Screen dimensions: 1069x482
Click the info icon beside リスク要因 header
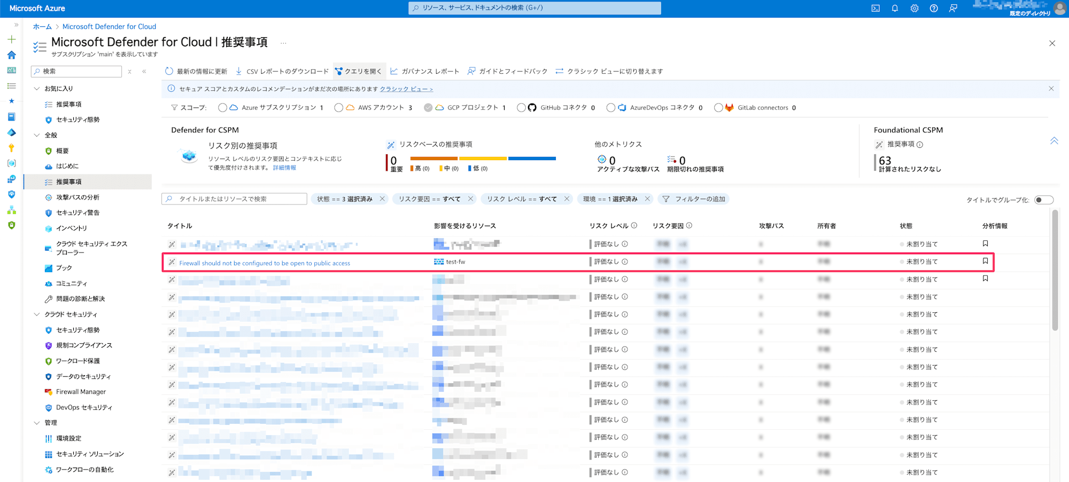click(x=690, y=225)
